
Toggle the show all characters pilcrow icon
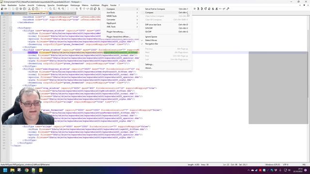(x=80, y=9)
